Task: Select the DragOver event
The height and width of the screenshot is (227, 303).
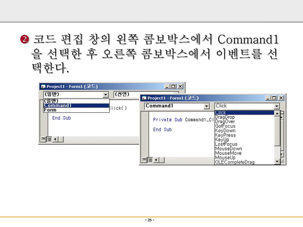Action: (244, 121)
